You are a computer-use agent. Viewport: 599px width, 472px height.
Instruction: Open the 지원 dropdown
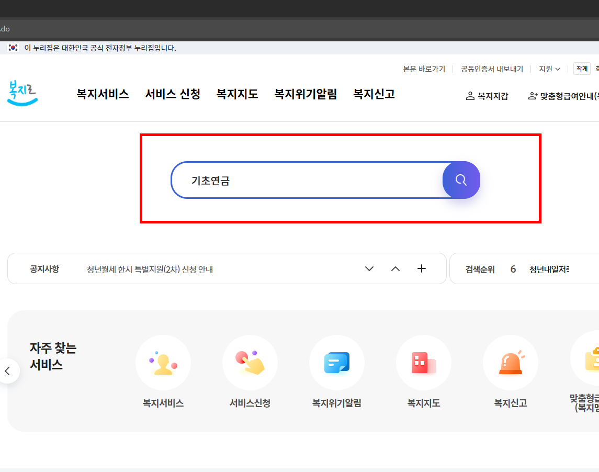[549, 69]
